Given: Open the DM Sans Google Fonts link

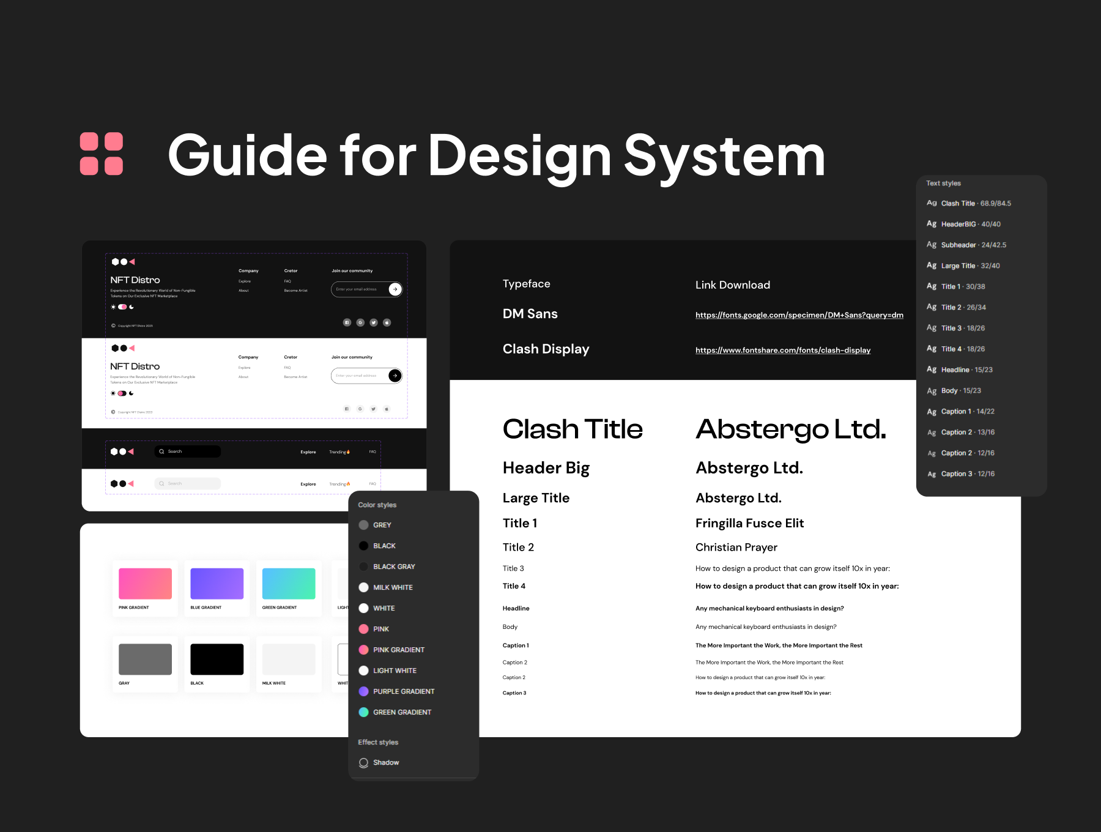Looking at the screenshot, I should point(799,315).
